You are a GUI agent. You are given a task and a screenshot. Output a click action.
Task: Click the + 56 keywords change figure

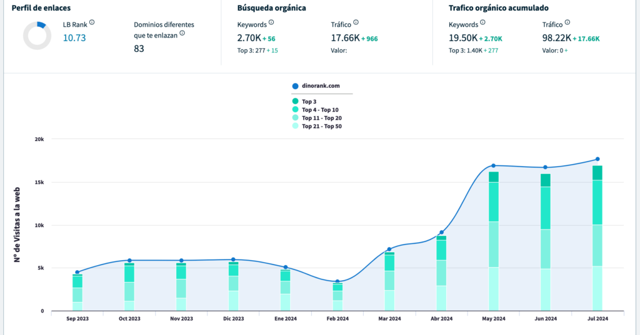pyautogui.click(x=269, y=39)
